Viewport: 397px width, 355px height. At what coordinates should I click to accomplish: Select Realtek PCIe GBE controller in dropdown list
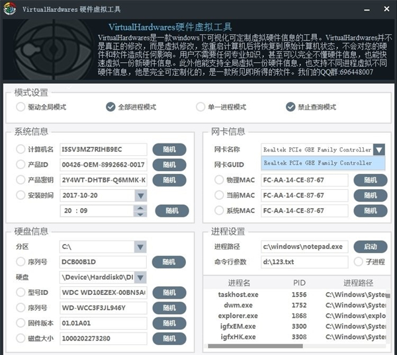[x=318, y=163]
